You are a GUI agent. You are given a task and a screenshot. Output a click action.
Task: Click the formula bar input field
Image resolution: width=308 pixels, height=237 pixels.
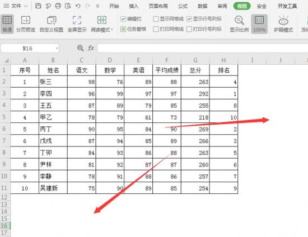click(203, 48)
